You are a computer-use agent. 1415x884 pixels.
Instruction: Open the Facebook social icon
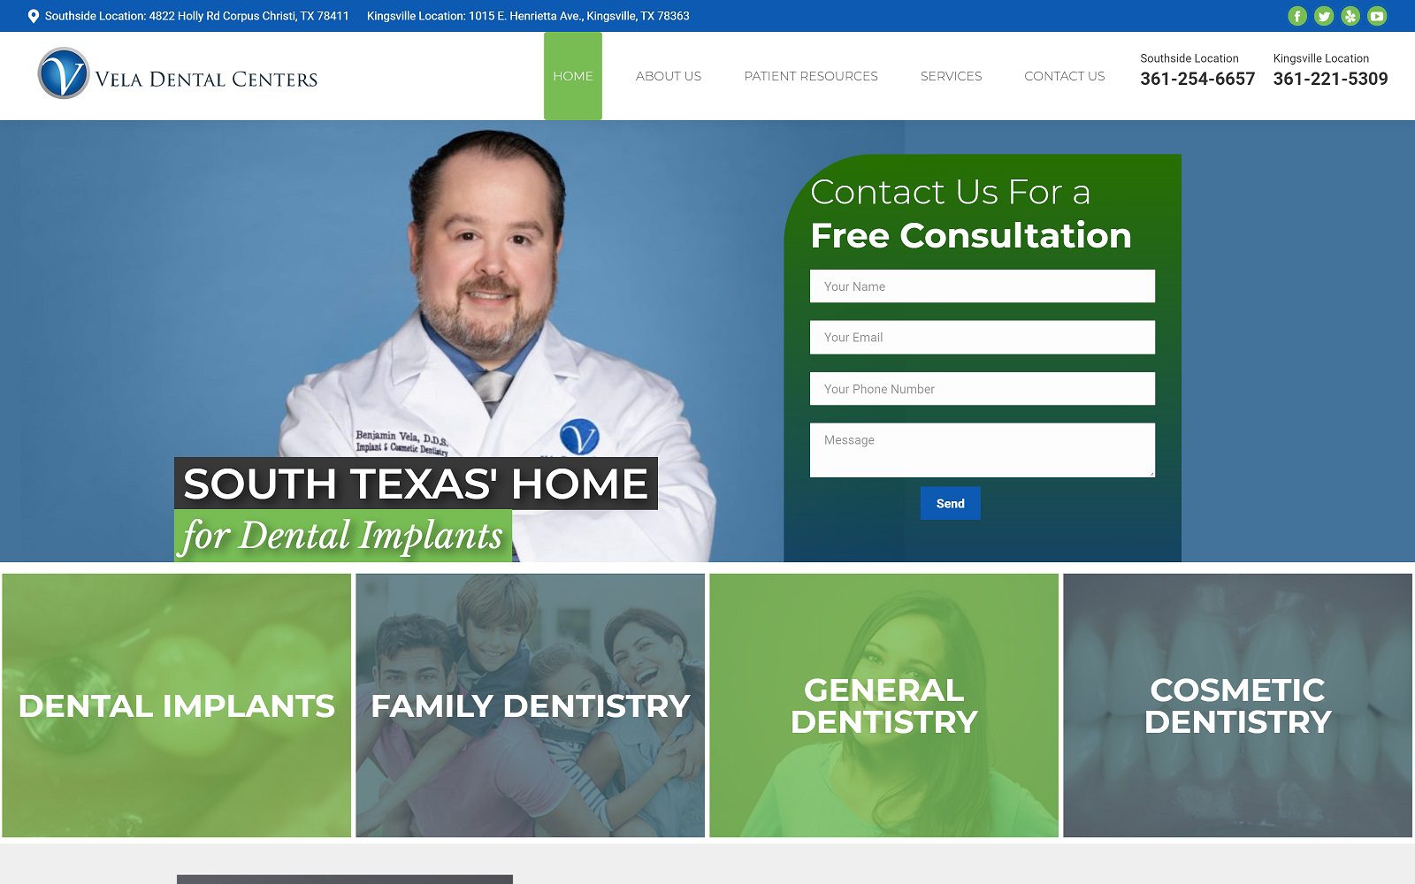point(1297,16)
